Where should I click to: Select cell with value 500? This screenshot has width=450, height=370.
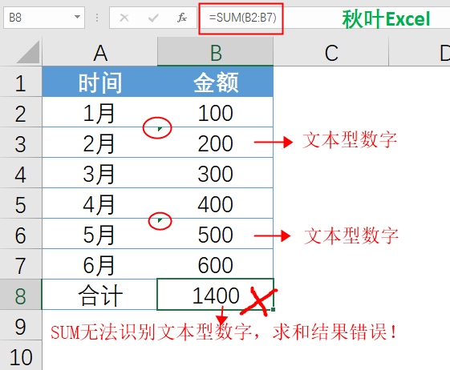[215, 234]
